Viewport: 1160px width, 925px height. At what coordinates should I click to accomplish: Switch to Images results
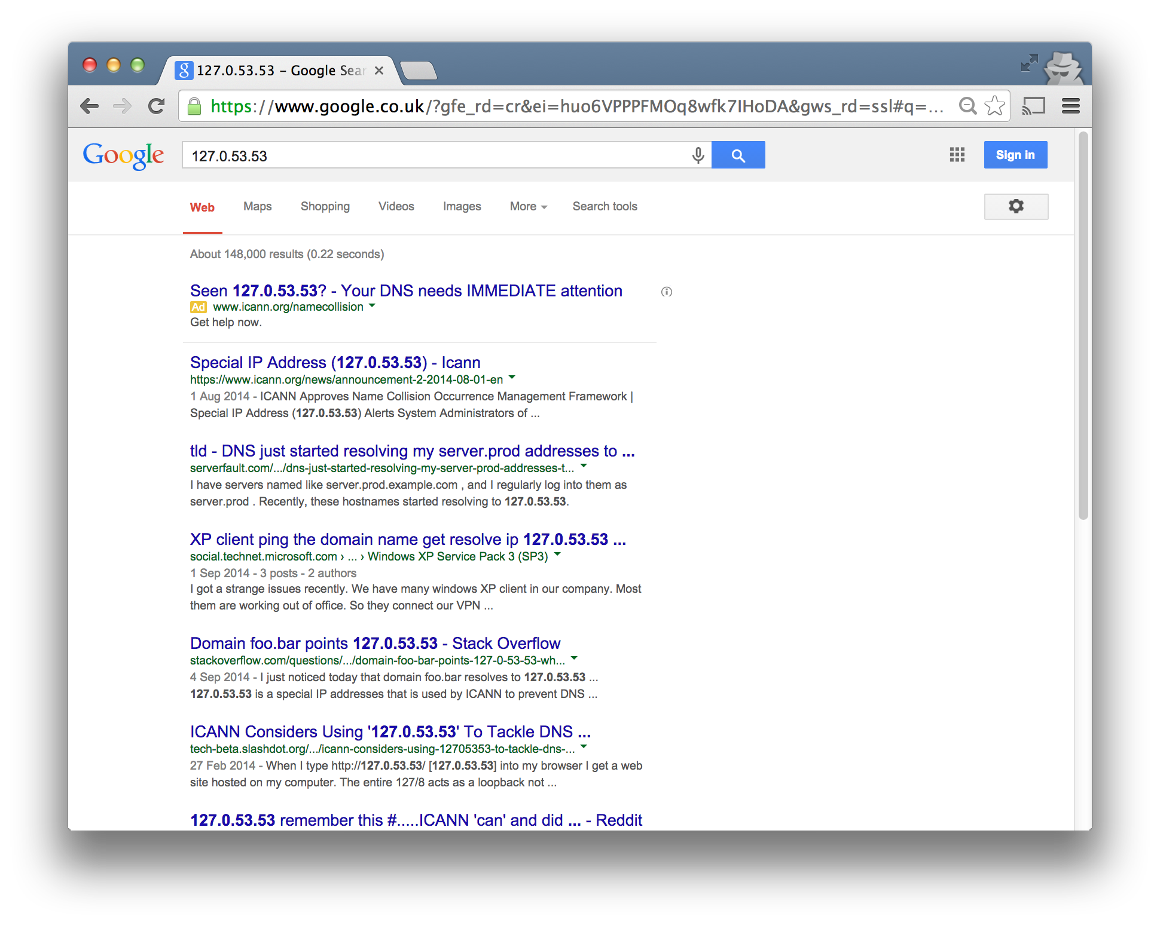(x=462, y=207)
